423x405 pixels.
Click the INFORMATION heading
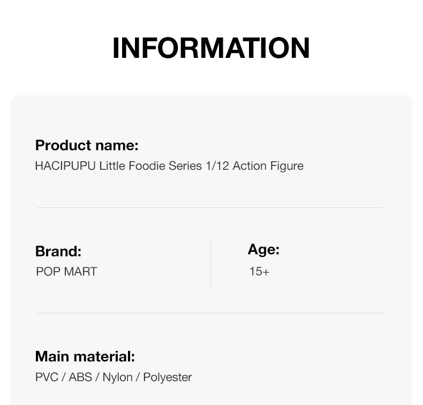pyautogui.click(x=211, y=48)
